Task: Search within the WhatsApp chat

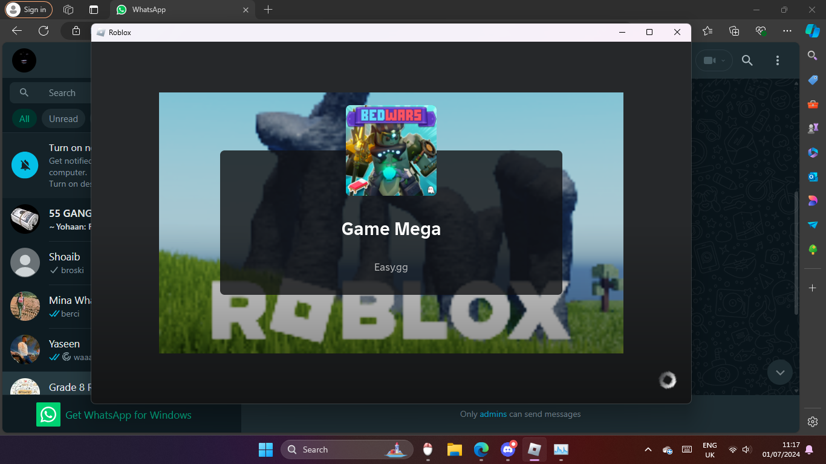Action: [x=747, y=60]
